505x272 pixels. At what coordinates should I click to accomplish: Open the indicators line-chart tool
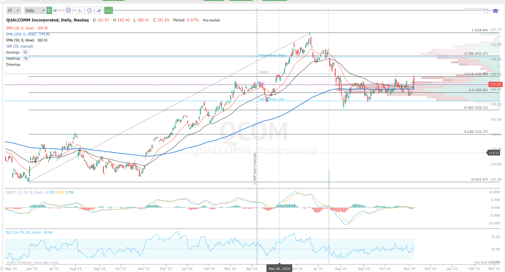pyautogui.click(x=80, y=10)
